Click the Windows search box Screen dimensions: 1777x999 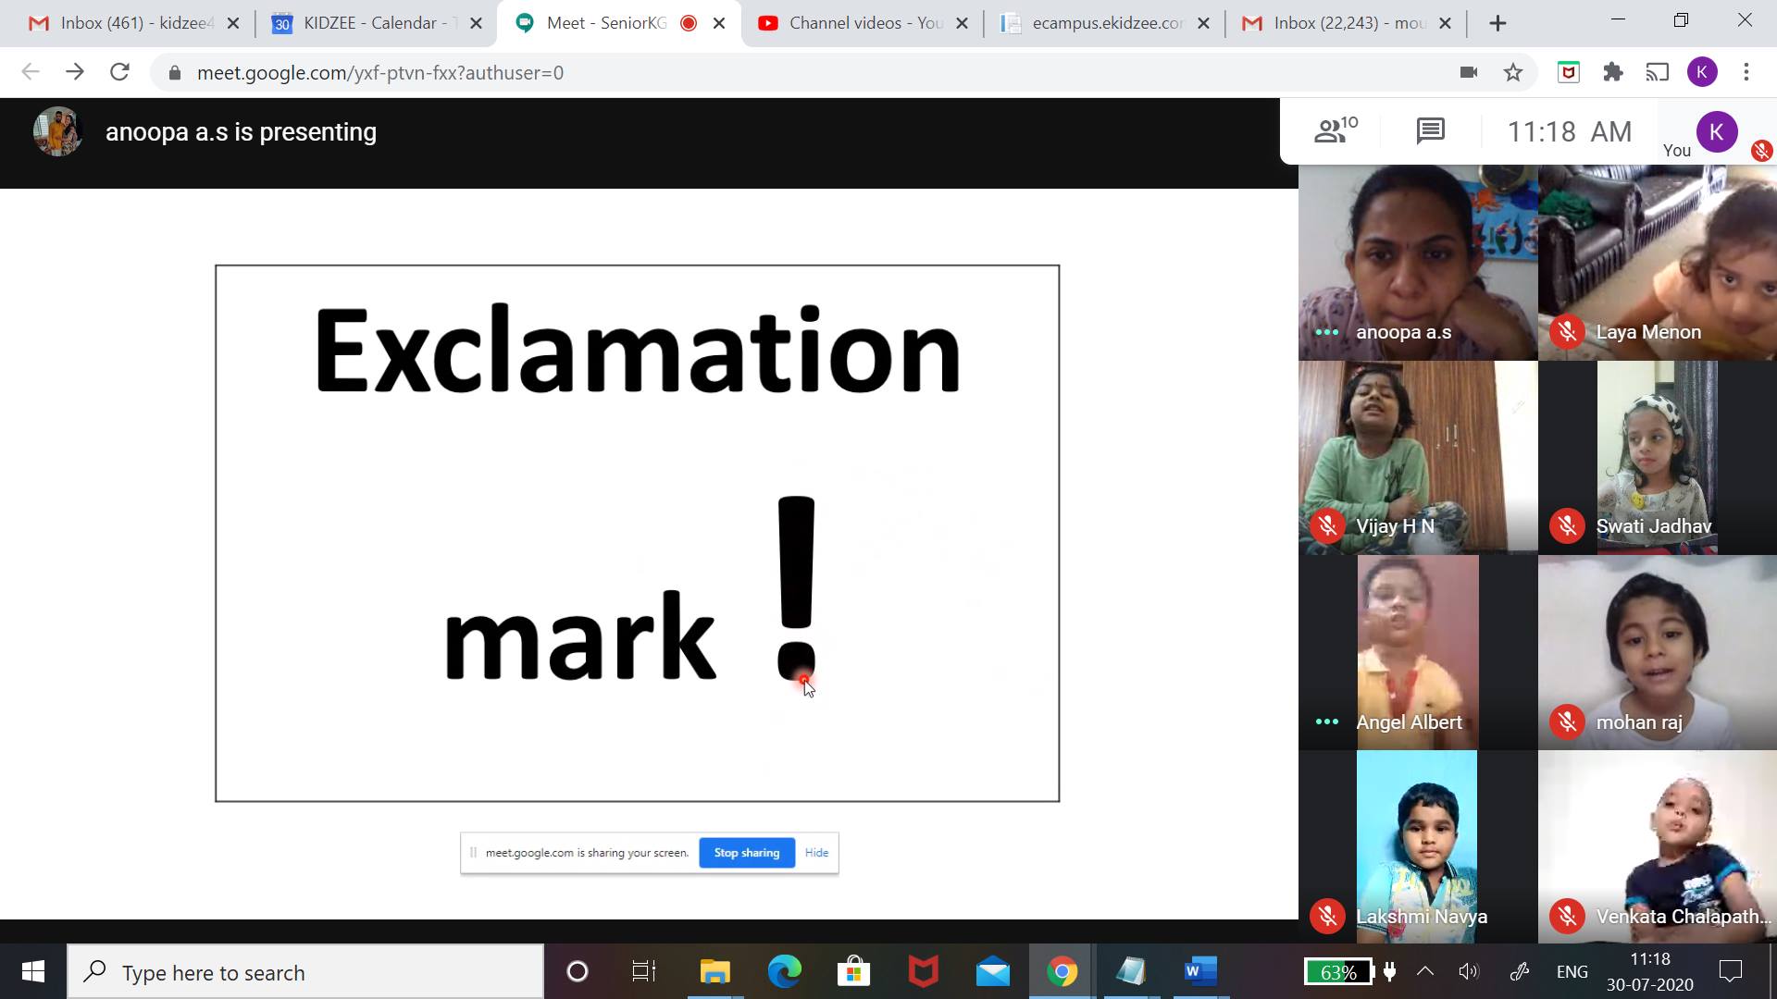305,972
